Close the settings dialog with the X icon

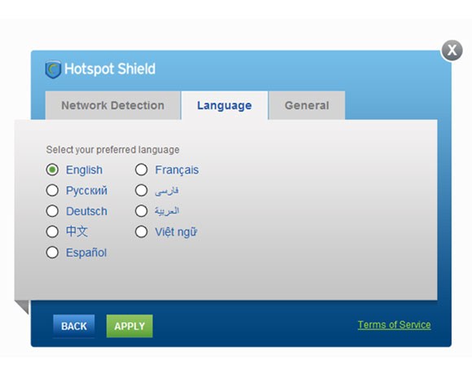click(x=452, y=51)
